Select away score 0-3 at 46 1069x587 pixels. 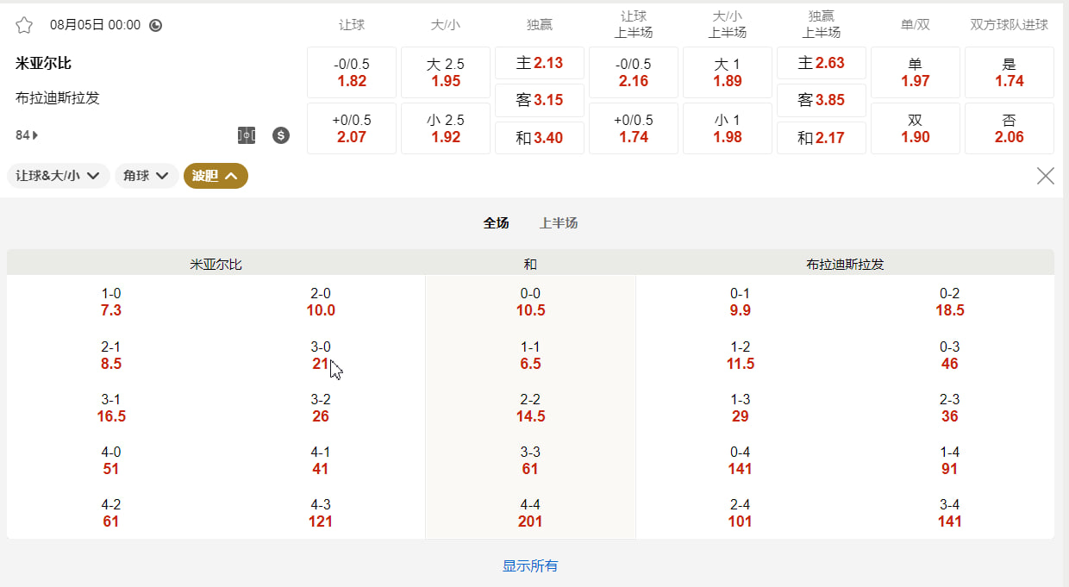pos(950,355)
